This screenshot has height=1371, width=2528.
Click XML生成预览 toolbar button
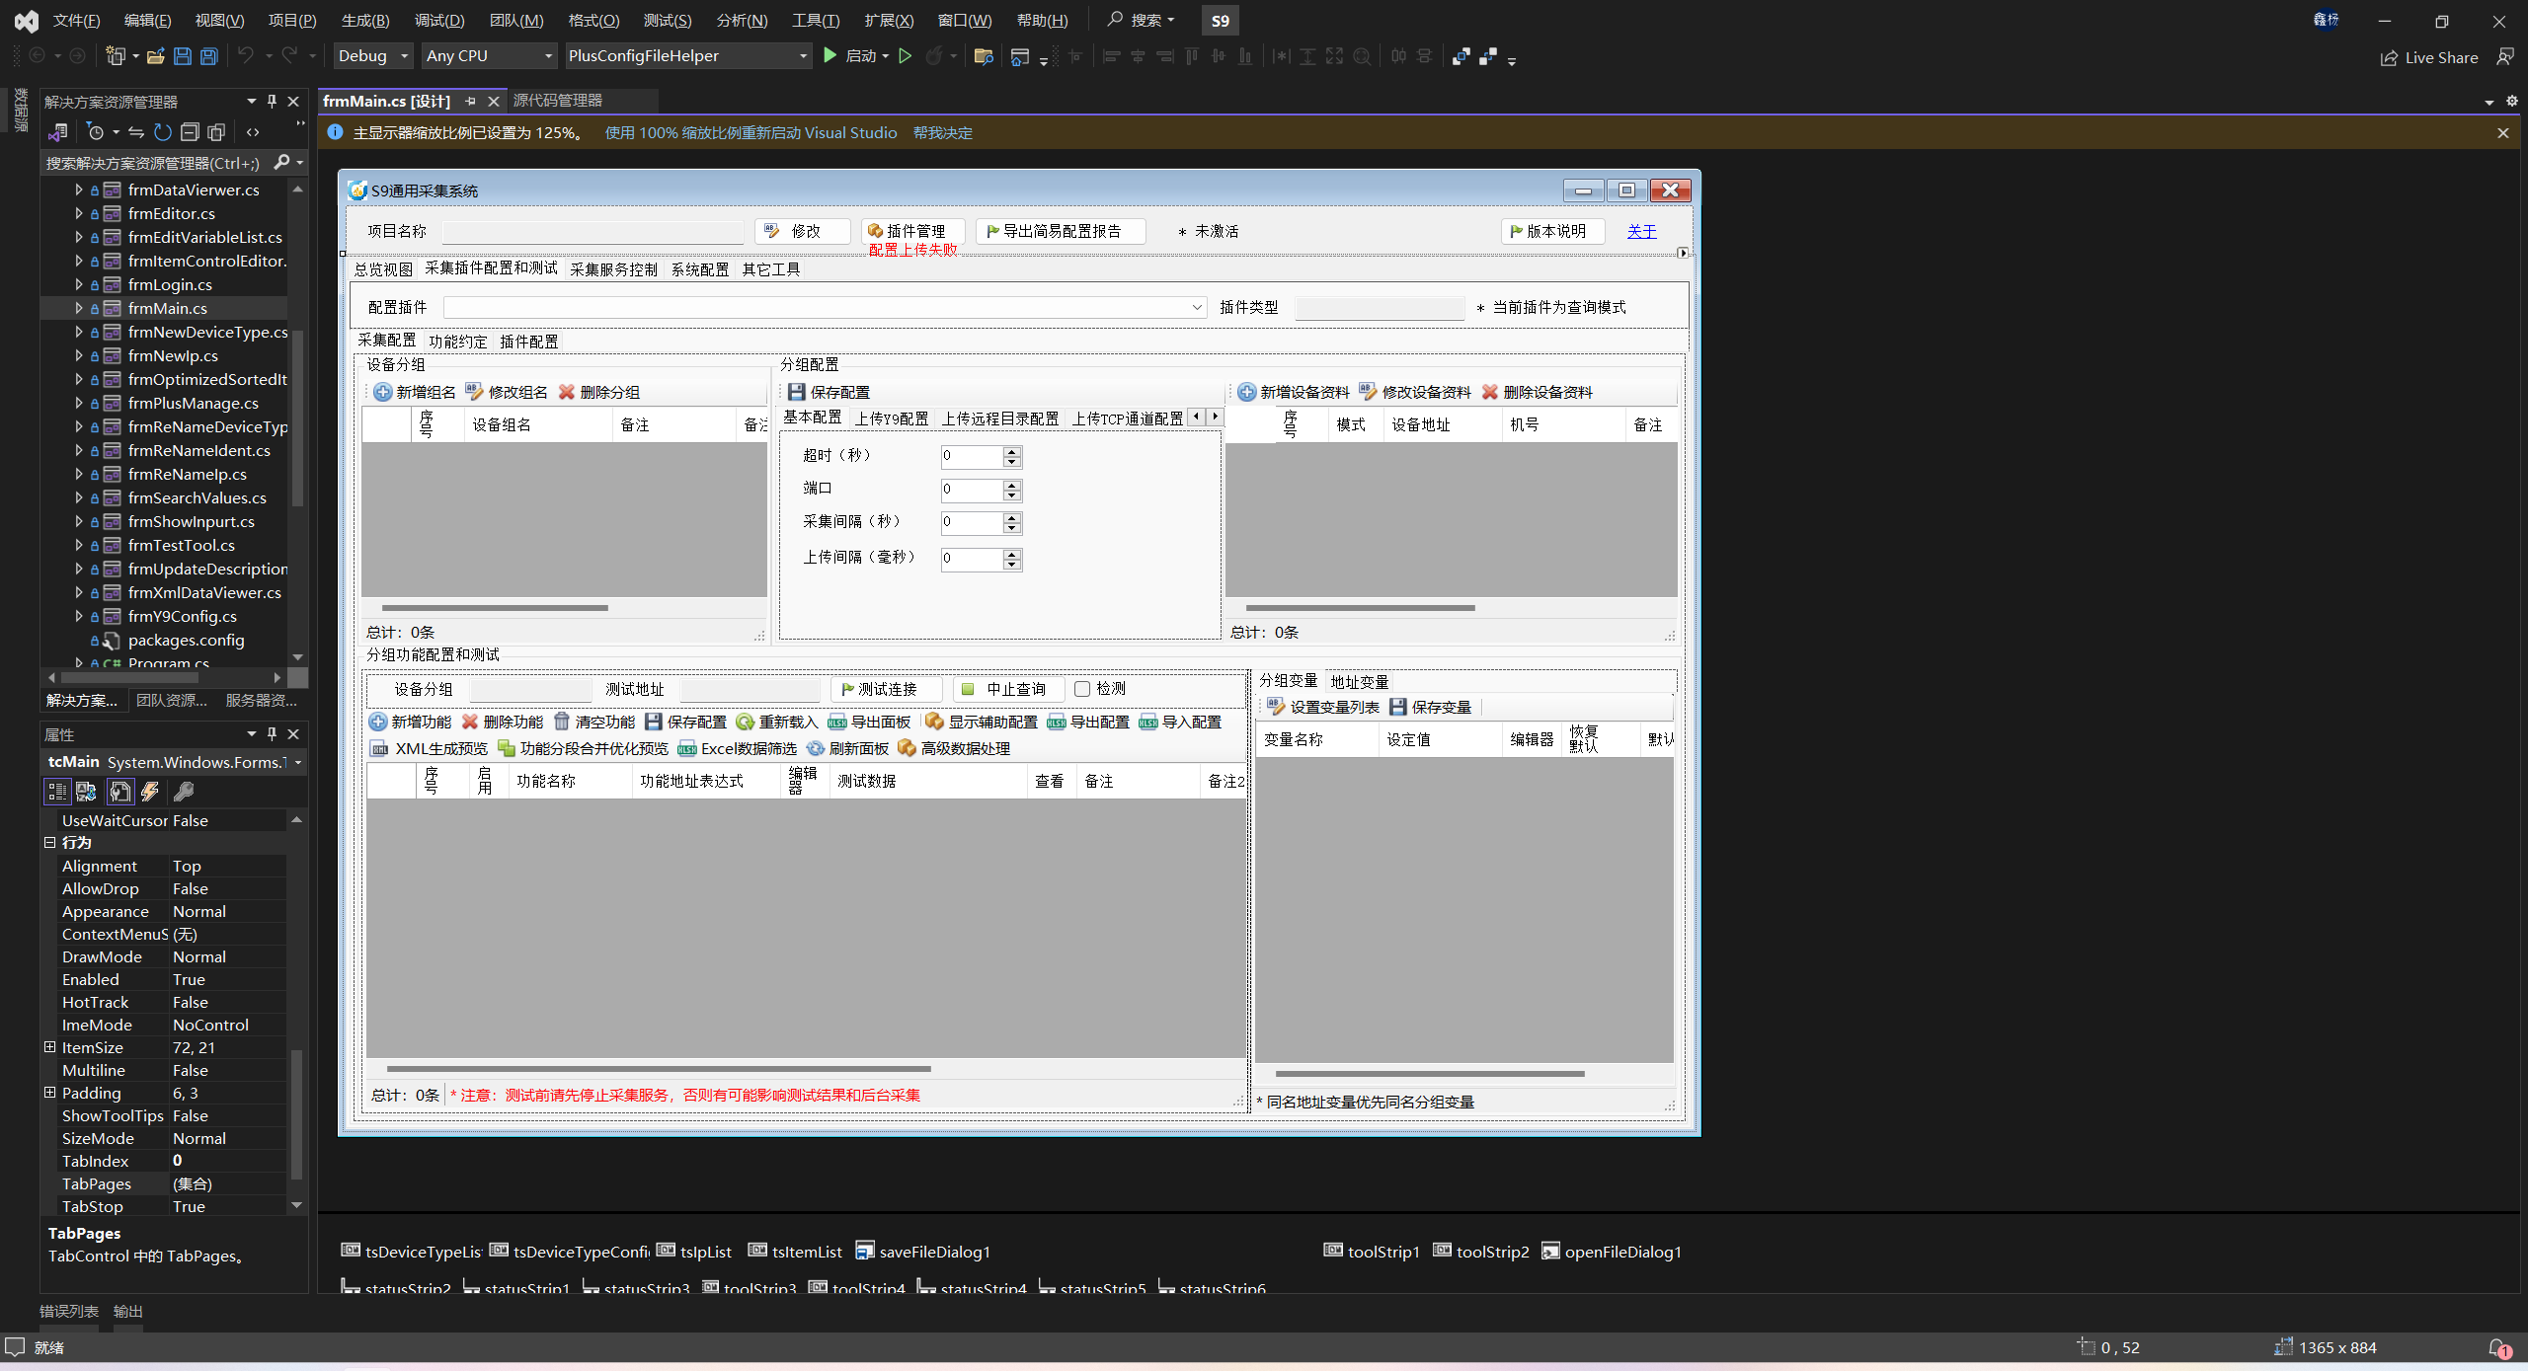429,748
